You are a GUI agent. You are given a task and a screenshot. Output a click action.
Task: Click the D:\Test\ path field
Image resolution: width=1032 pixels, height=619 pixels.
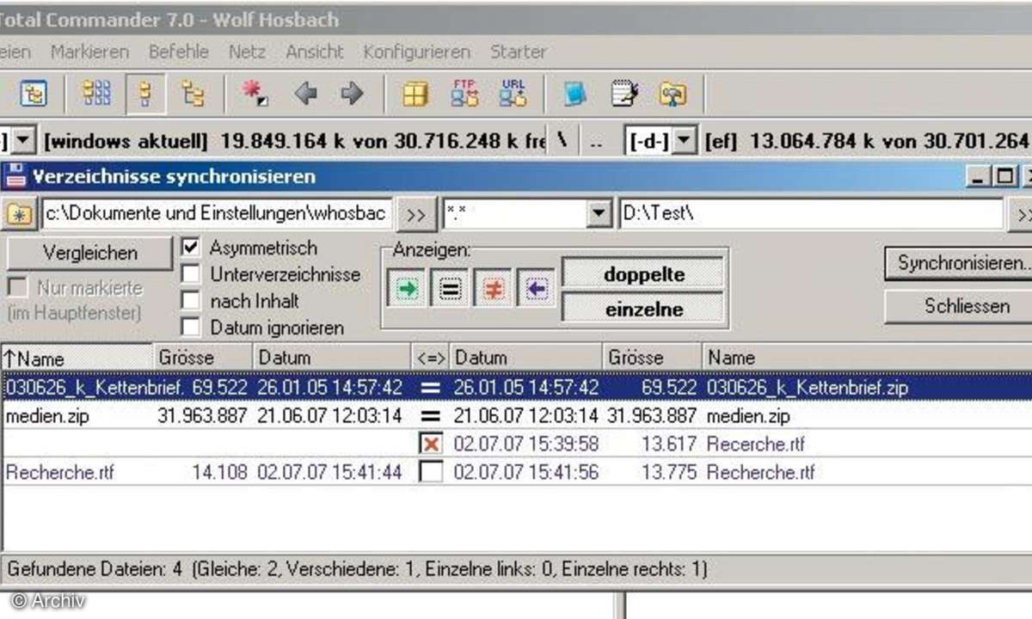(x=811, y=215)
